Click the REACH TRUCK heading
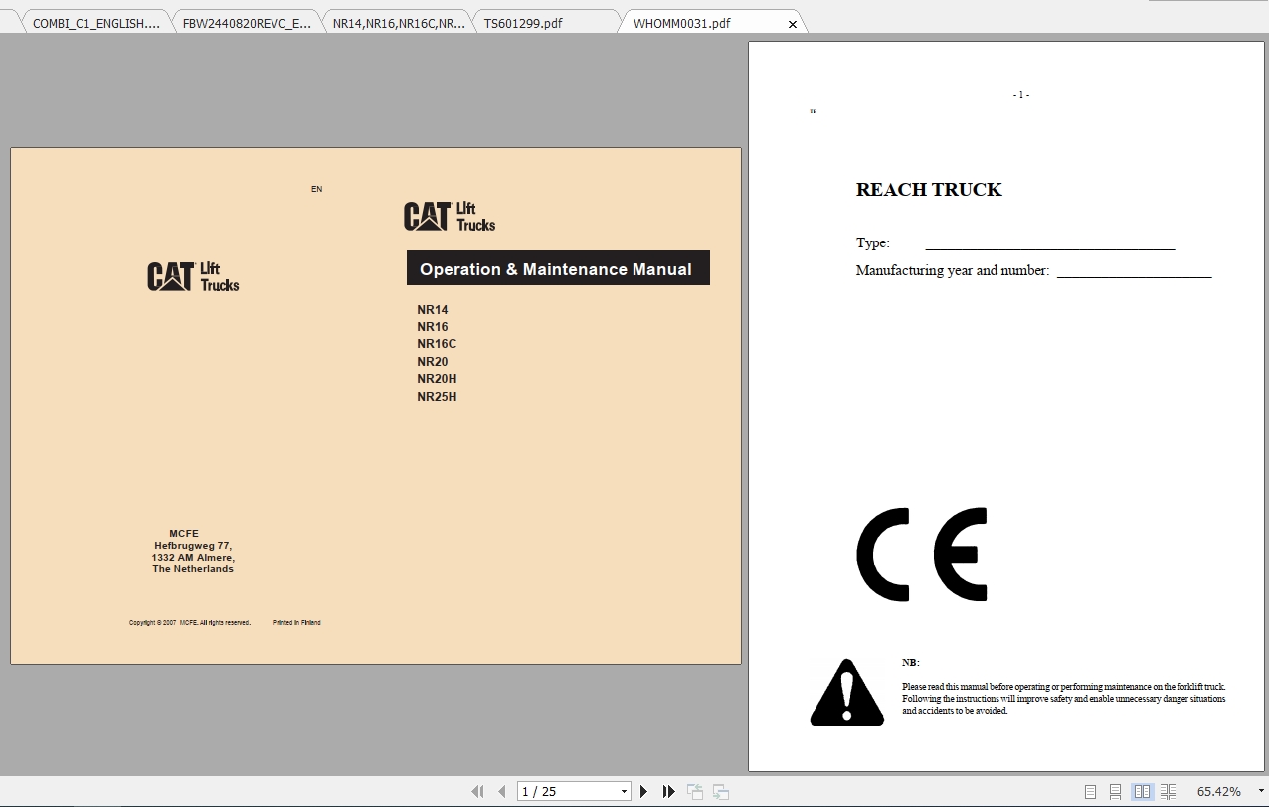This screenshot has width=1269, height=807. pyautogui.click(x=929, y=190)
